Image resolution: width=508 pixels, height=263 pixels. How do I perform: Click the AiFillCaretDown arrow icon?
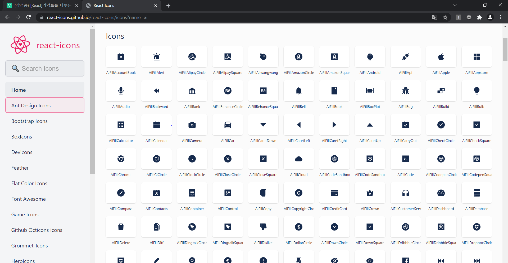tap(263, 125)
